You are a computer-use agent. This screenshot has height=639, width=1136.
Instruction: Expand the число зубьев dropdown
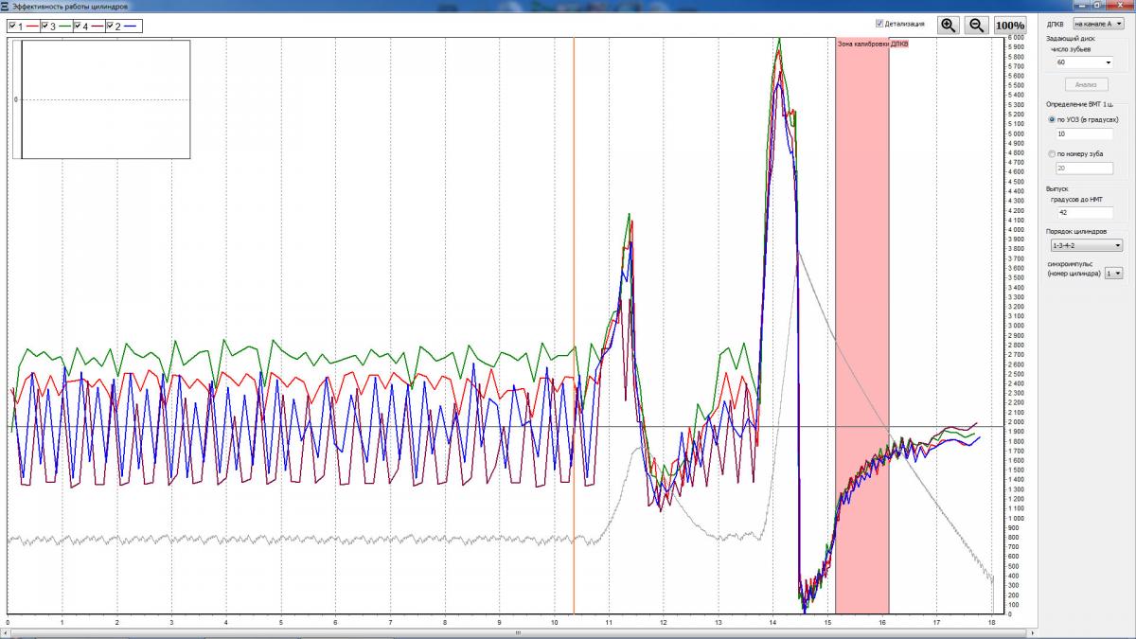coord(1084,62)
